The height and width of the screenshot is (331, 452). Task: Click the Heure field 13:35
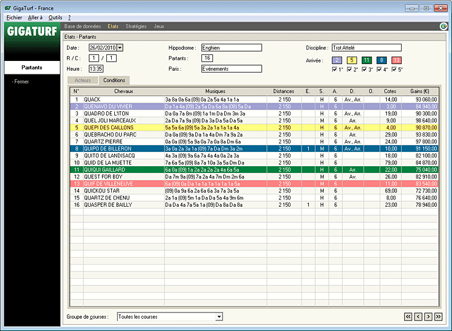point(96,69)
